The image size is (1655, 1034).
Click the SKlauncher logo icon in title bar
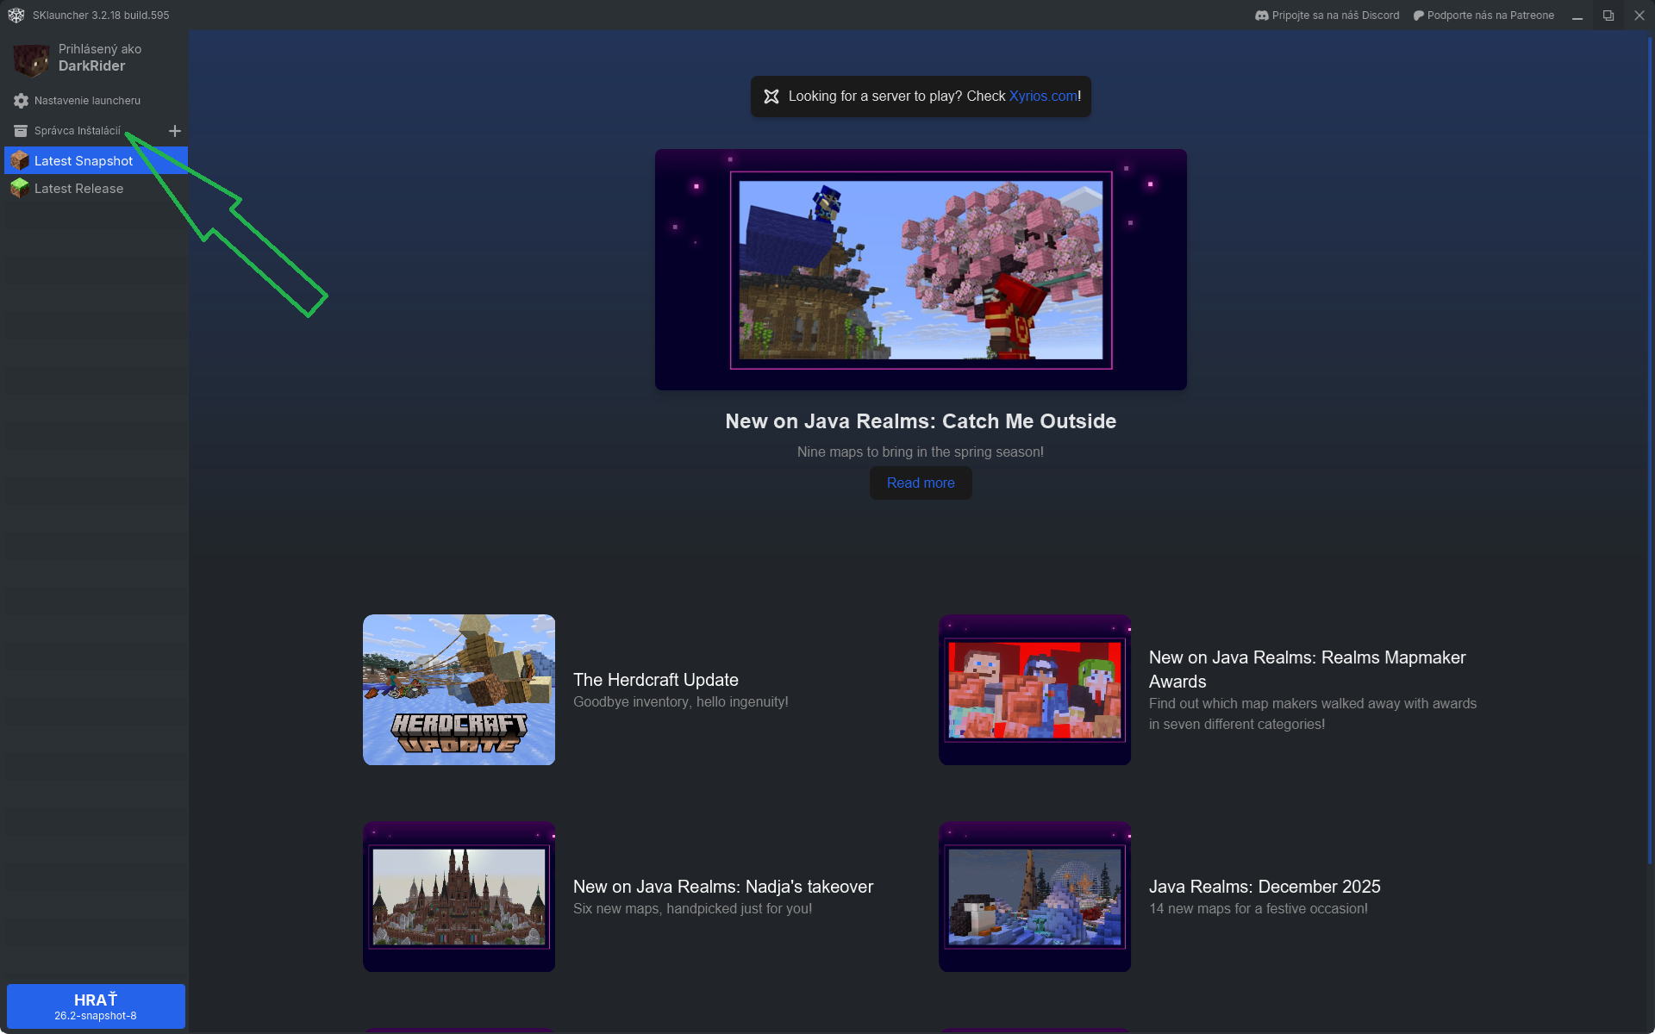click(16, 16)
